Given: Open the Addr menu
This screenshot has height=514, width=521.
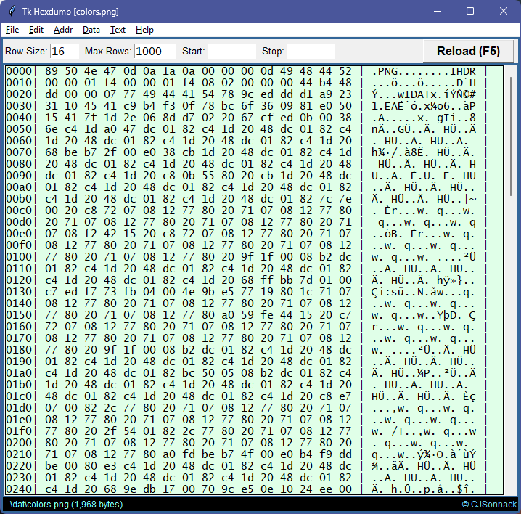Looking at the screenshot, I should (x=63, y=30).
